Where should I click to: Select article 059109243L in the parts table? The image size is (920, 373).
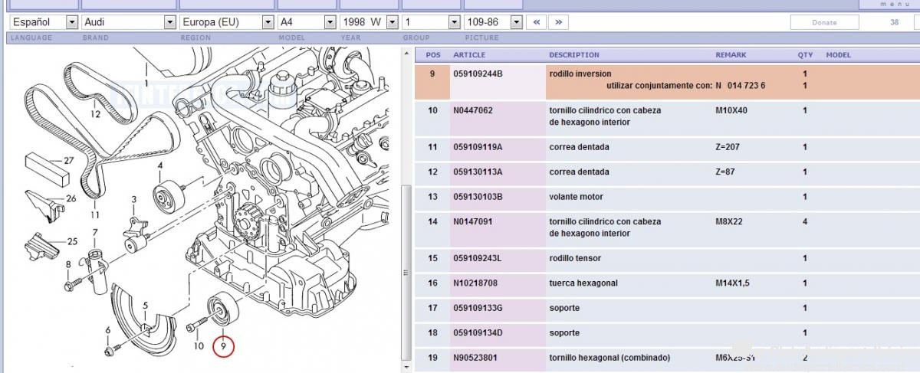[477, 258]
